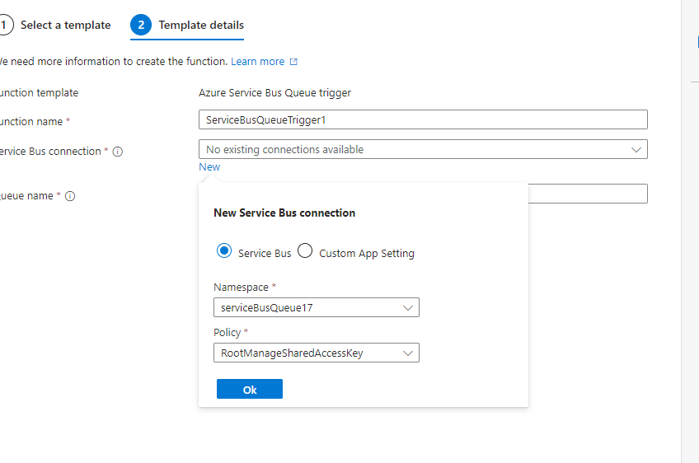699x463 pixels.
Task: Click the Azure Service Bus Queue trigger text
Action: pos(275,93)
